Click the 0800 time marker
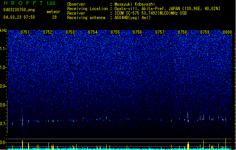The height and width of the screenshot is (150, 236). point(227,32)
